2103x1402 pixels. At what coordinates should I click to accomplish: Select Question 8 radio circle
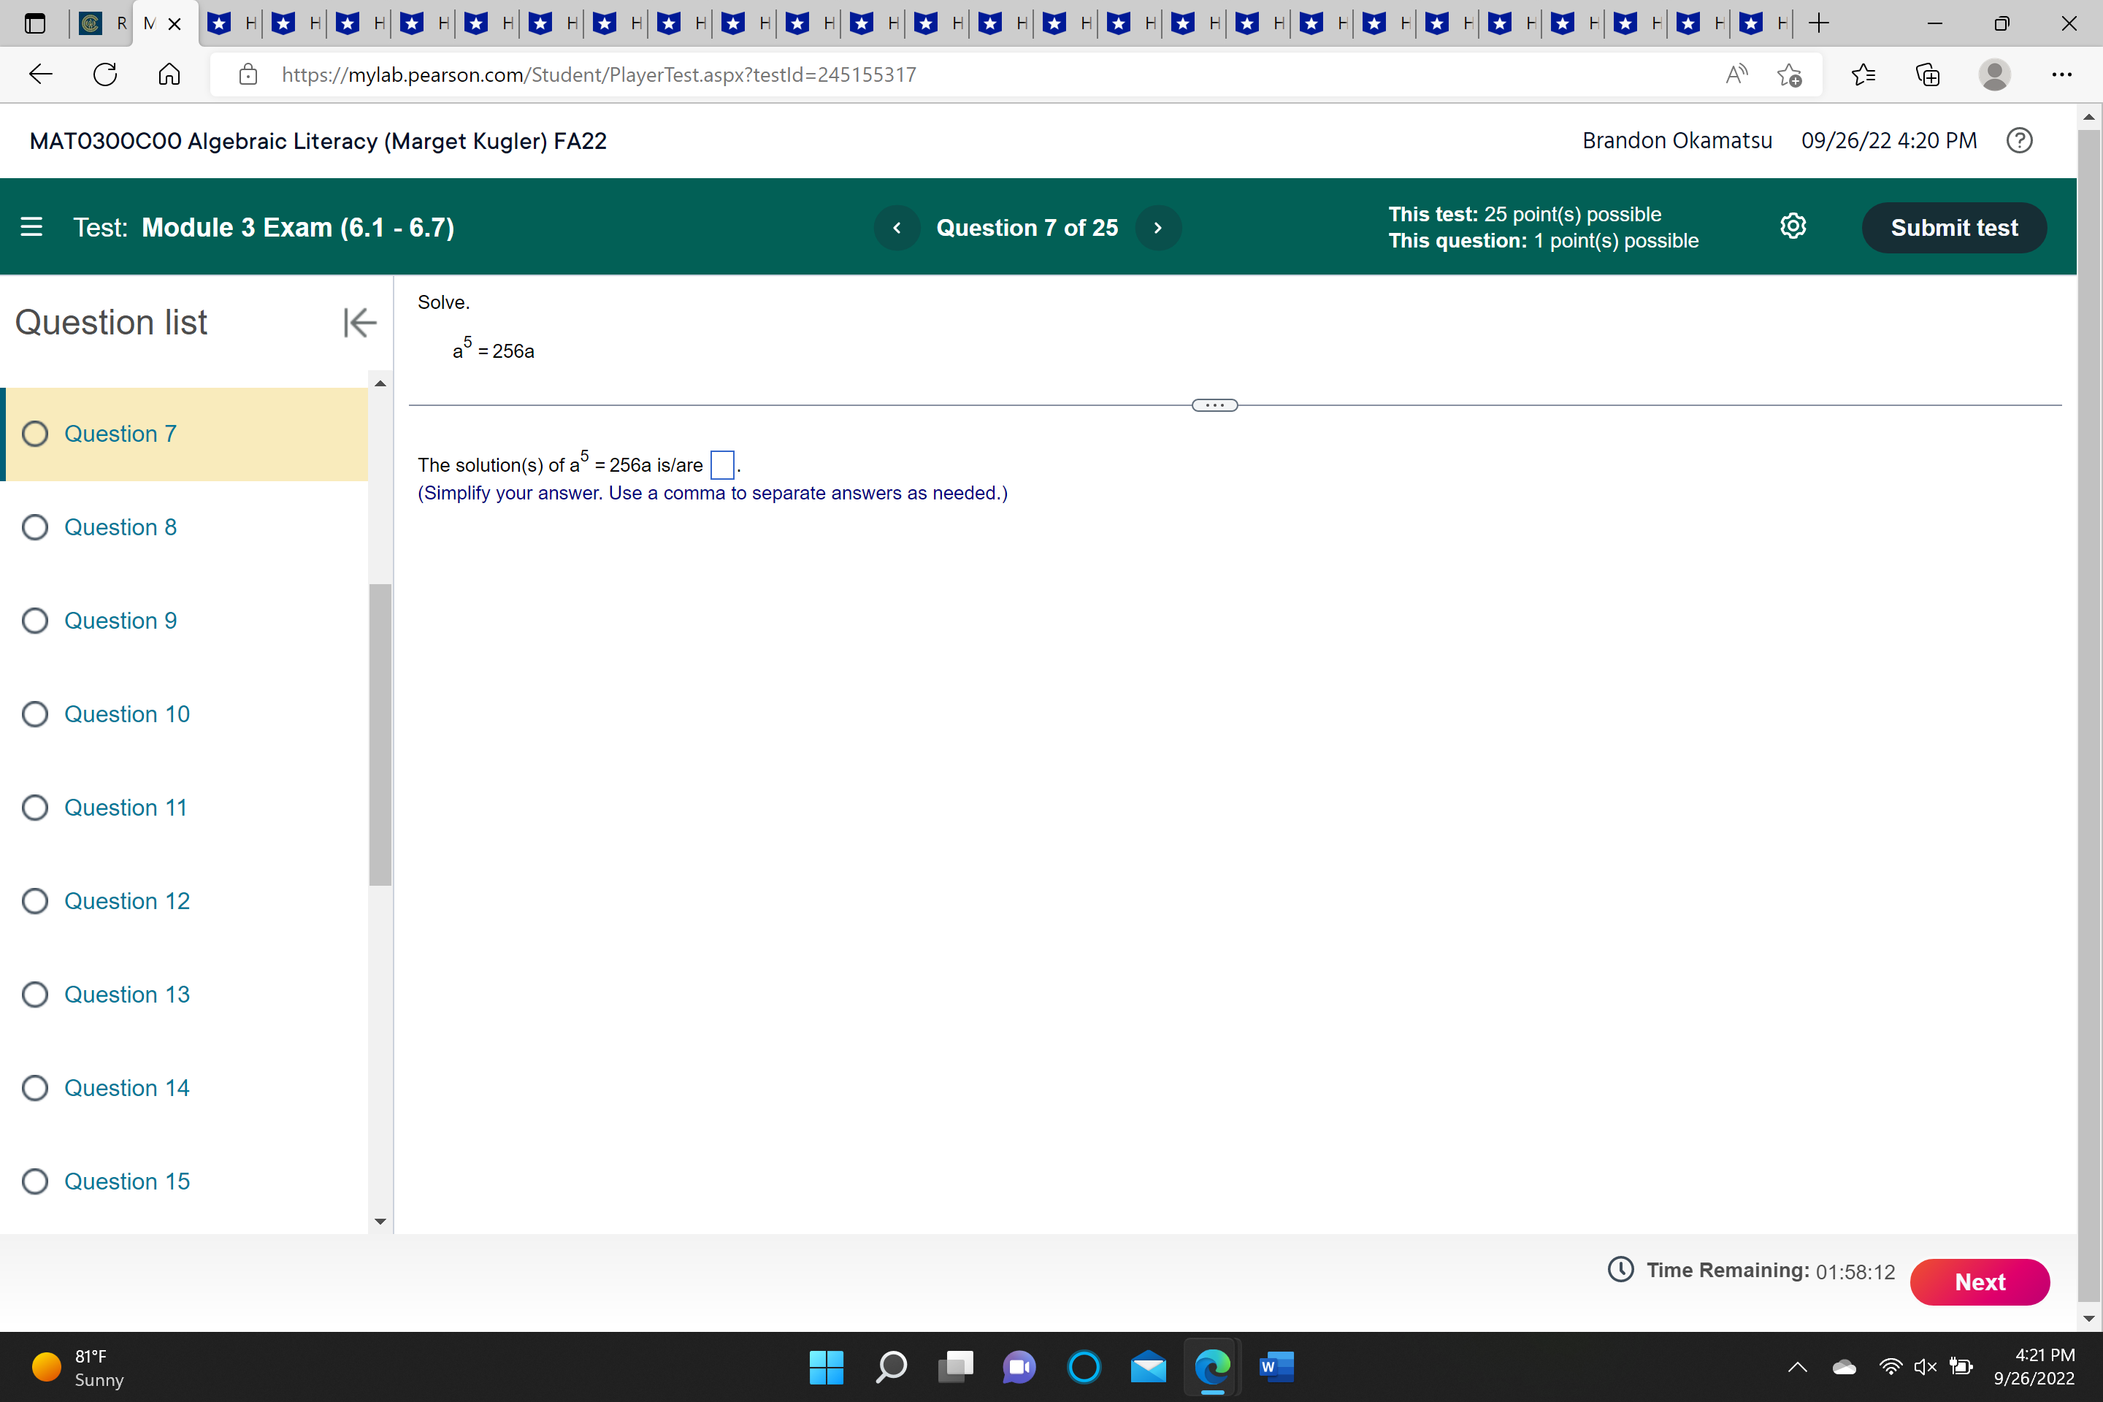point(35,527)
